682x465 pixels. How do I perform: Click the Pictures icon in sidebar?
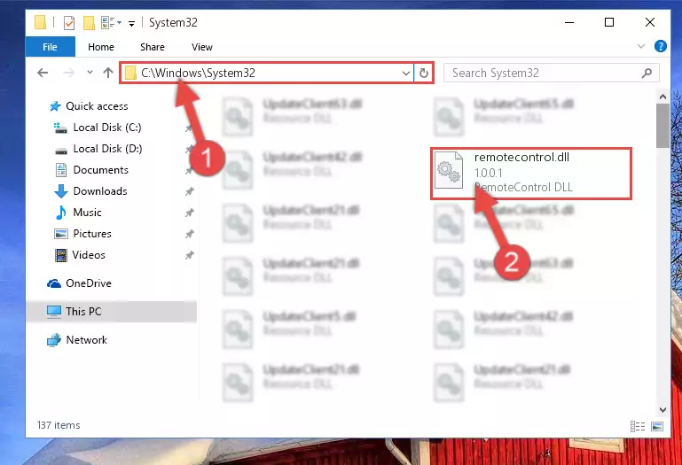tap(61, 234)
